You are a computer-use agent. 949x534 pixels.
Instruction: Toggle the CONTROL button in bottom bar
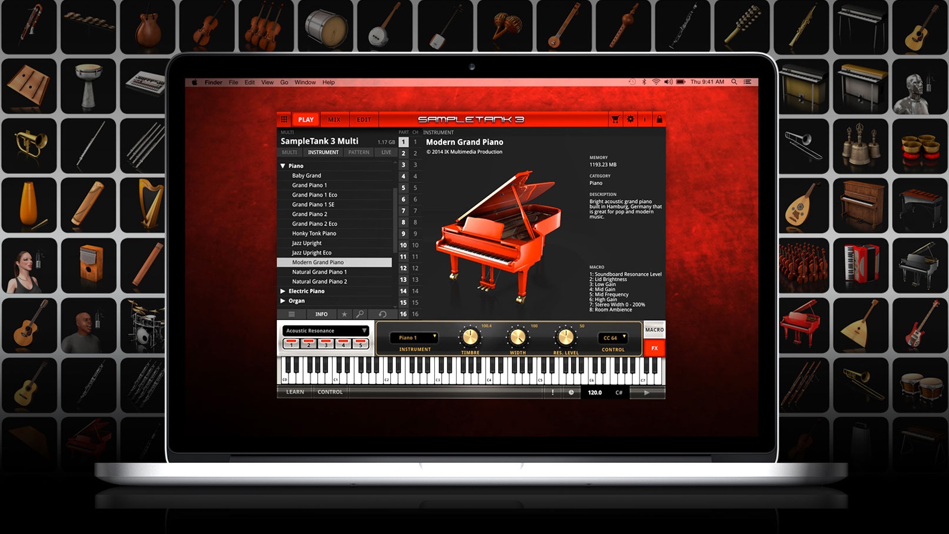tap(330, 392)
